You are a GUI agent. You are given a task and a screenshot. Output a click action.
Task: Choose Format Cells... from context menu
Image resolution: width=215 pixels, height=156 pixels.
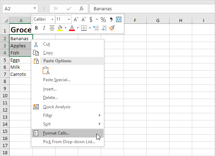click(x=56, y=133)
